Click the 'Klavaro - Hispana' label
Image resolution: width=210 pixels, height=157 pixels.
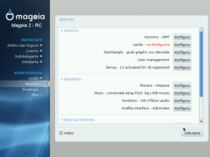click(155, 86)
